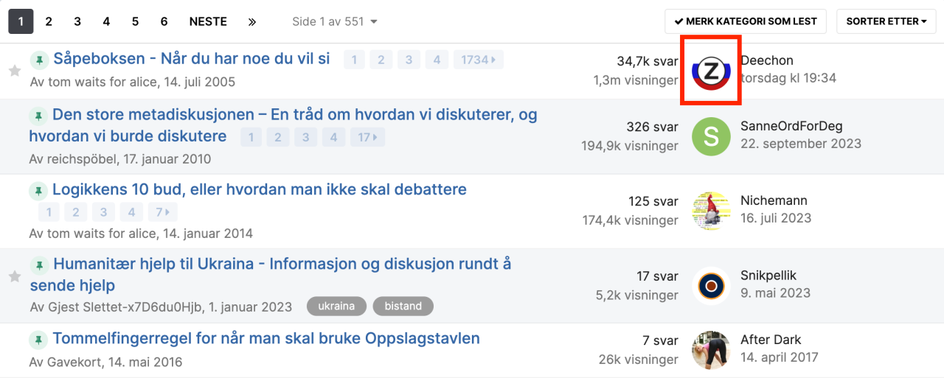Open After Dark's profile picture
This screenshot has height=378, width=944.
[711, 350]
